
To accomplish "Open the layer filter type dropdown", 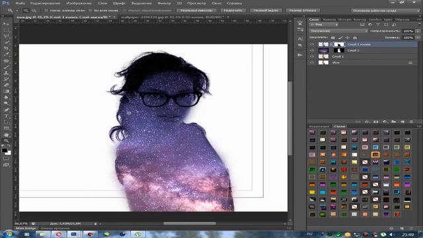I will pyautogui.click(x=324, y=24).
